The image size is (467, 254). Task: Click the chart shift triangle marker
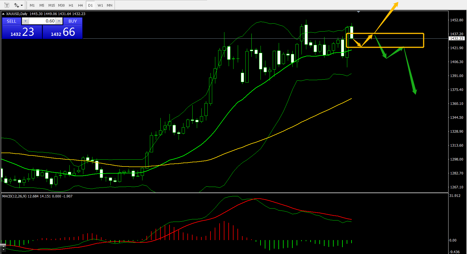[x=358, y=12]
